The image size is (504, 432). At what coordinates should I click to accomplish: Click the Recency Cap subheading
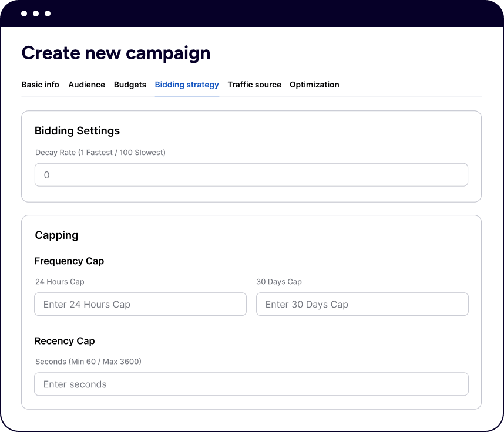pos(65,341)
